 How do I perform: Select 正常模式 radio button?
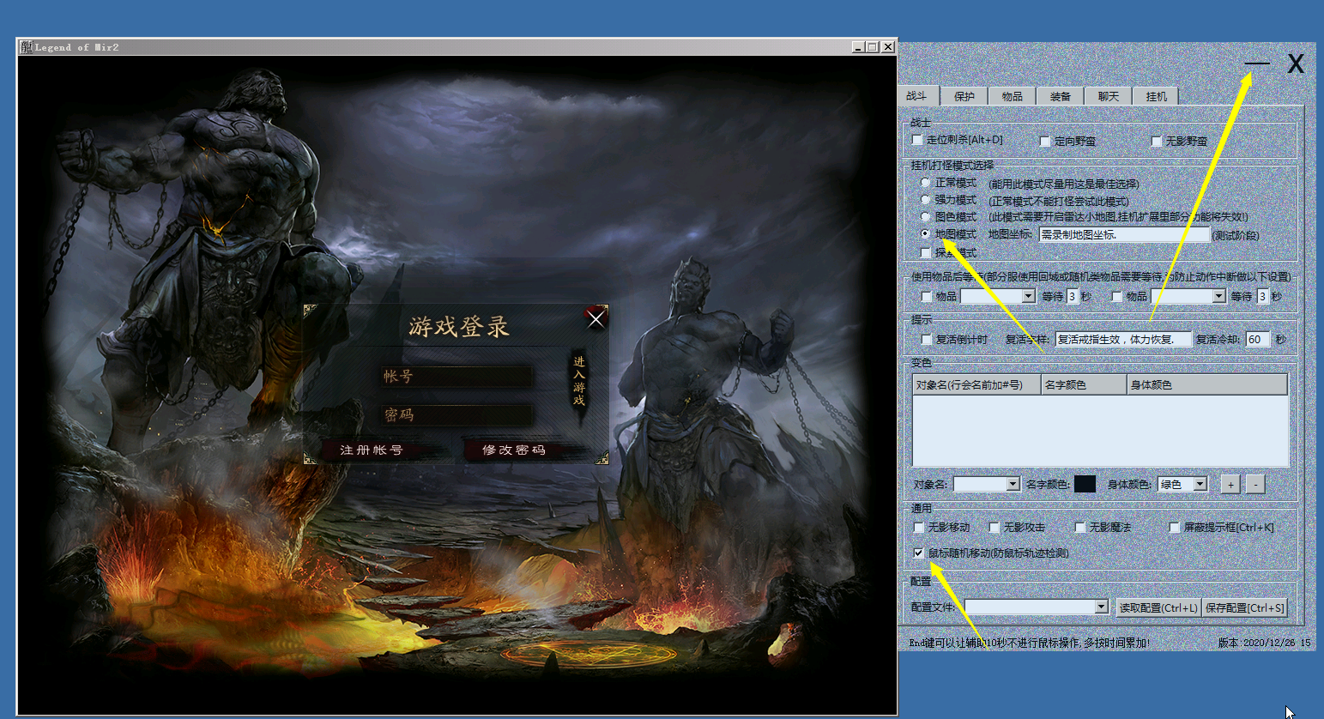925,183
